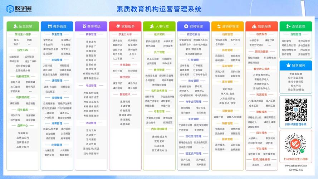318x179 pixels.
Task: Open 采购退货 in 采购管理
Action: (235, 76)
